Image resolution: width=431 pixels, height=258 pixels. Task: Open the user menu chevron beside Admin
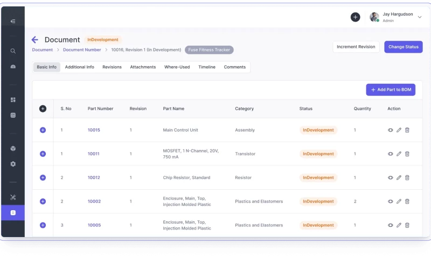(420, 17)
